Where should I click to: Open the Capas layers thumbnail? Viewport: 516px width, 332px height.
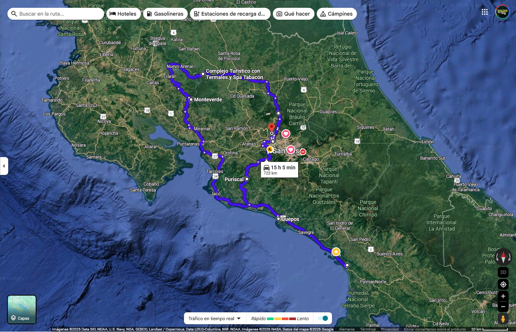(22, 309)
